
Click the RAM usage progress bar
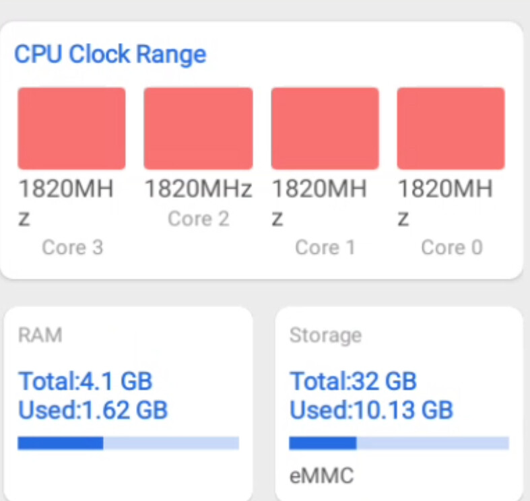point(128,442)
